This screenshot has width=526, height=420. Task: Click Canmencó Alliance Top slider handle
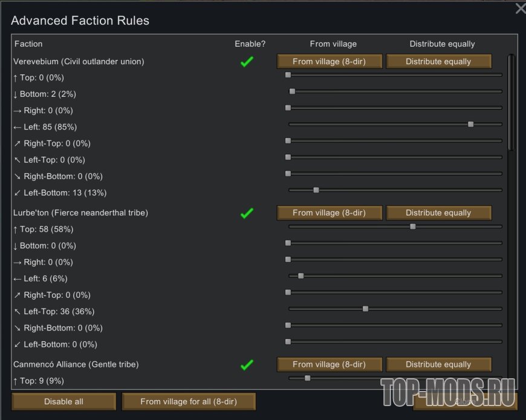[x=308, y=378]
